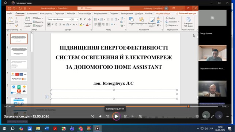Enter full screen in media player
Image resolution: width=235 pixels, height=132 pixels.
(212, 116)
